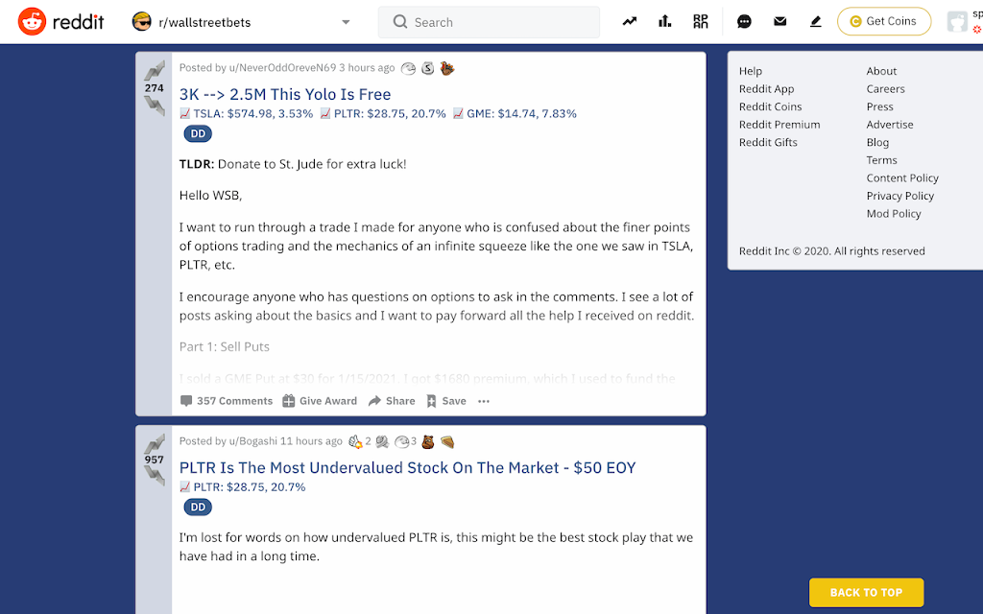Open the RPAN live broadcast icon
The image size is (983, 614).
(x=700, y=21)
